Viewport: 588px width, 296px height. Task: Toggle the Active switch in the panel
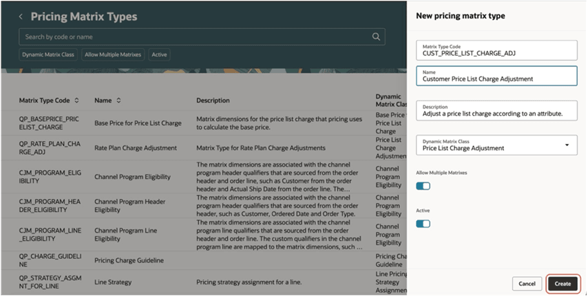point(423,224)
